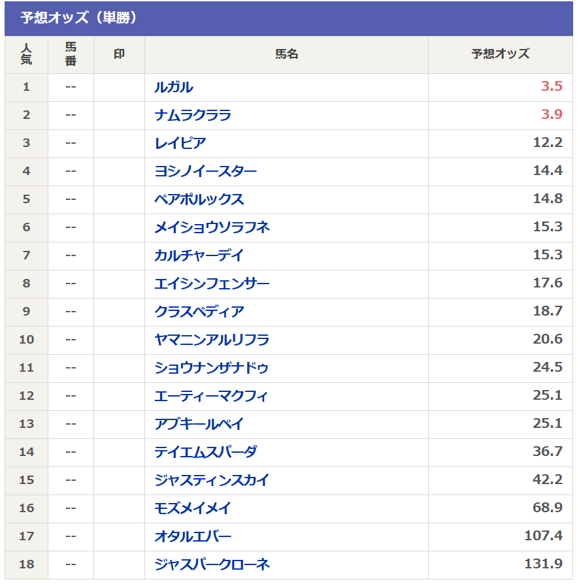Click the 予想オッズ column header
The height and width of the screenshot is (586, 579).
point(501,54)
